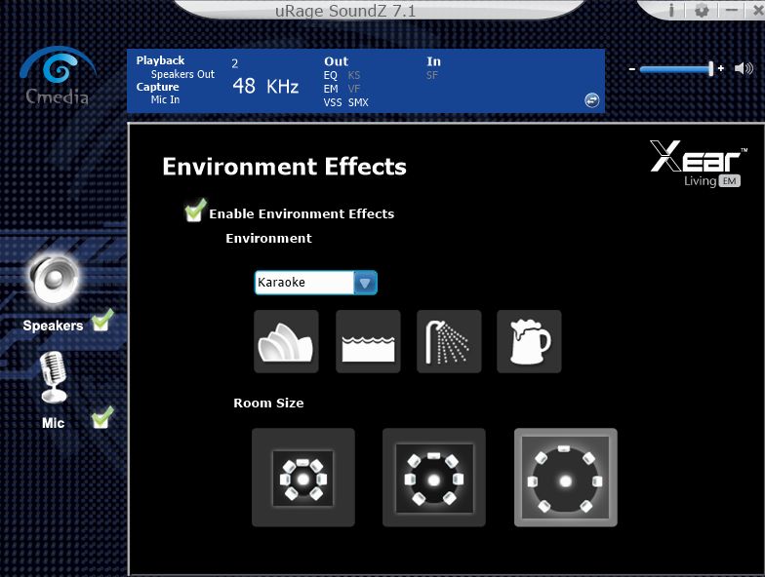This screenshot has height=577, width=765.
Task: Toggle the Mic enable checkmark
Action: (x=102, y=417)
